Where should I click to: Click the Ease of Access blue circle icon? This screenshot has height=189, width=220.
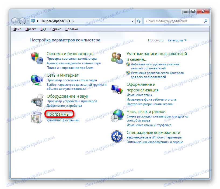(117, 136)
